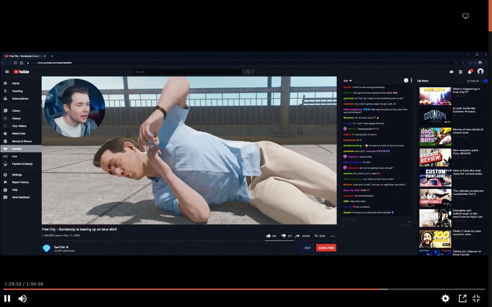Select Gaming in the sidebar
Viewport: 492px width, 307px height.
pyautogui.click(x=21, y=149)
